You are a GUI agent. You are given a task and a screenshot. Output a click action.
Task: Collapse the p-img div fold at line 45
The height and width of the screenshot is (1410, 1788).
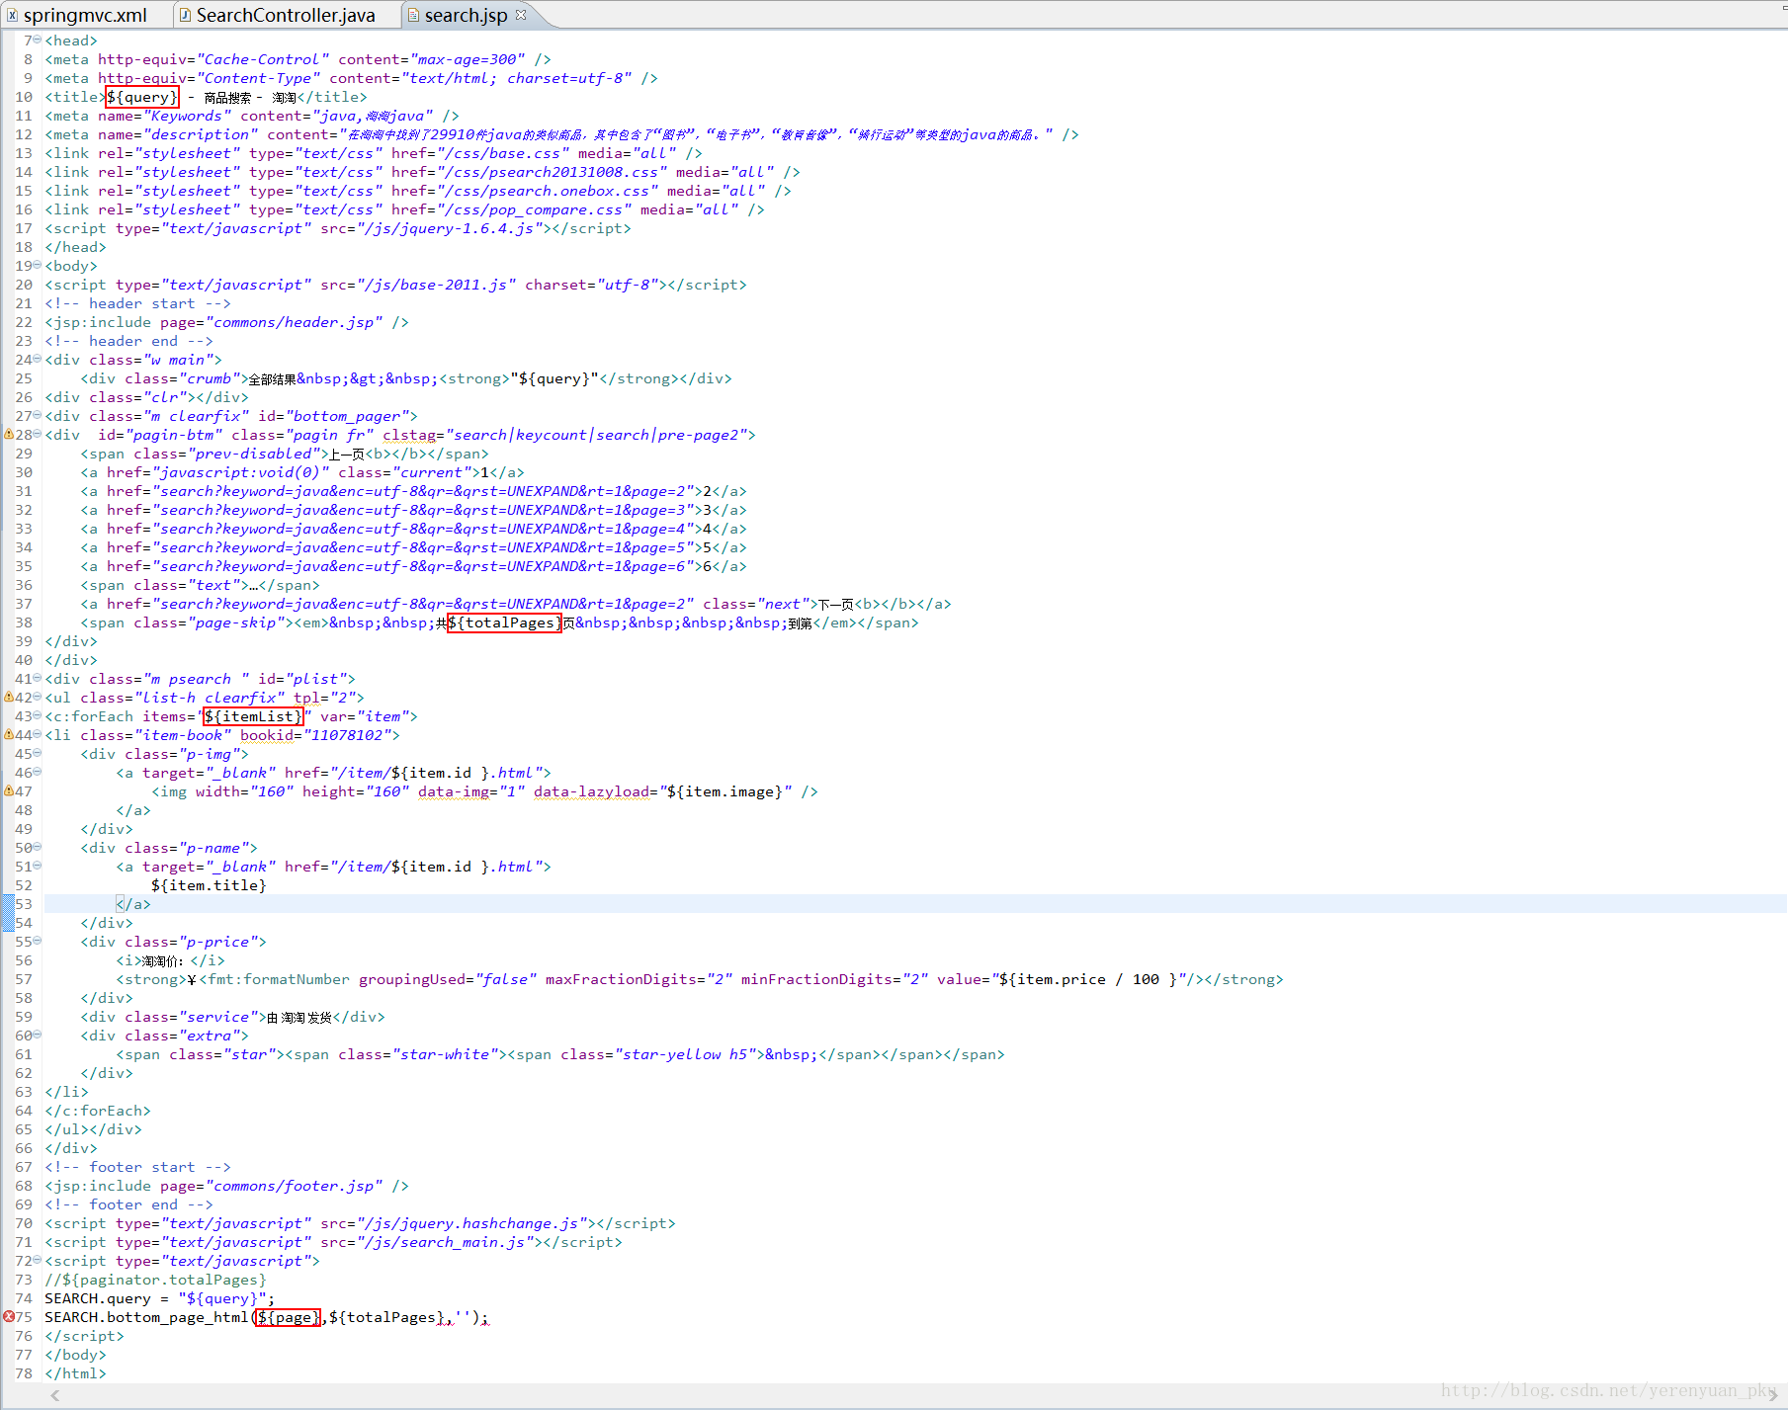[x=38, y=754]
